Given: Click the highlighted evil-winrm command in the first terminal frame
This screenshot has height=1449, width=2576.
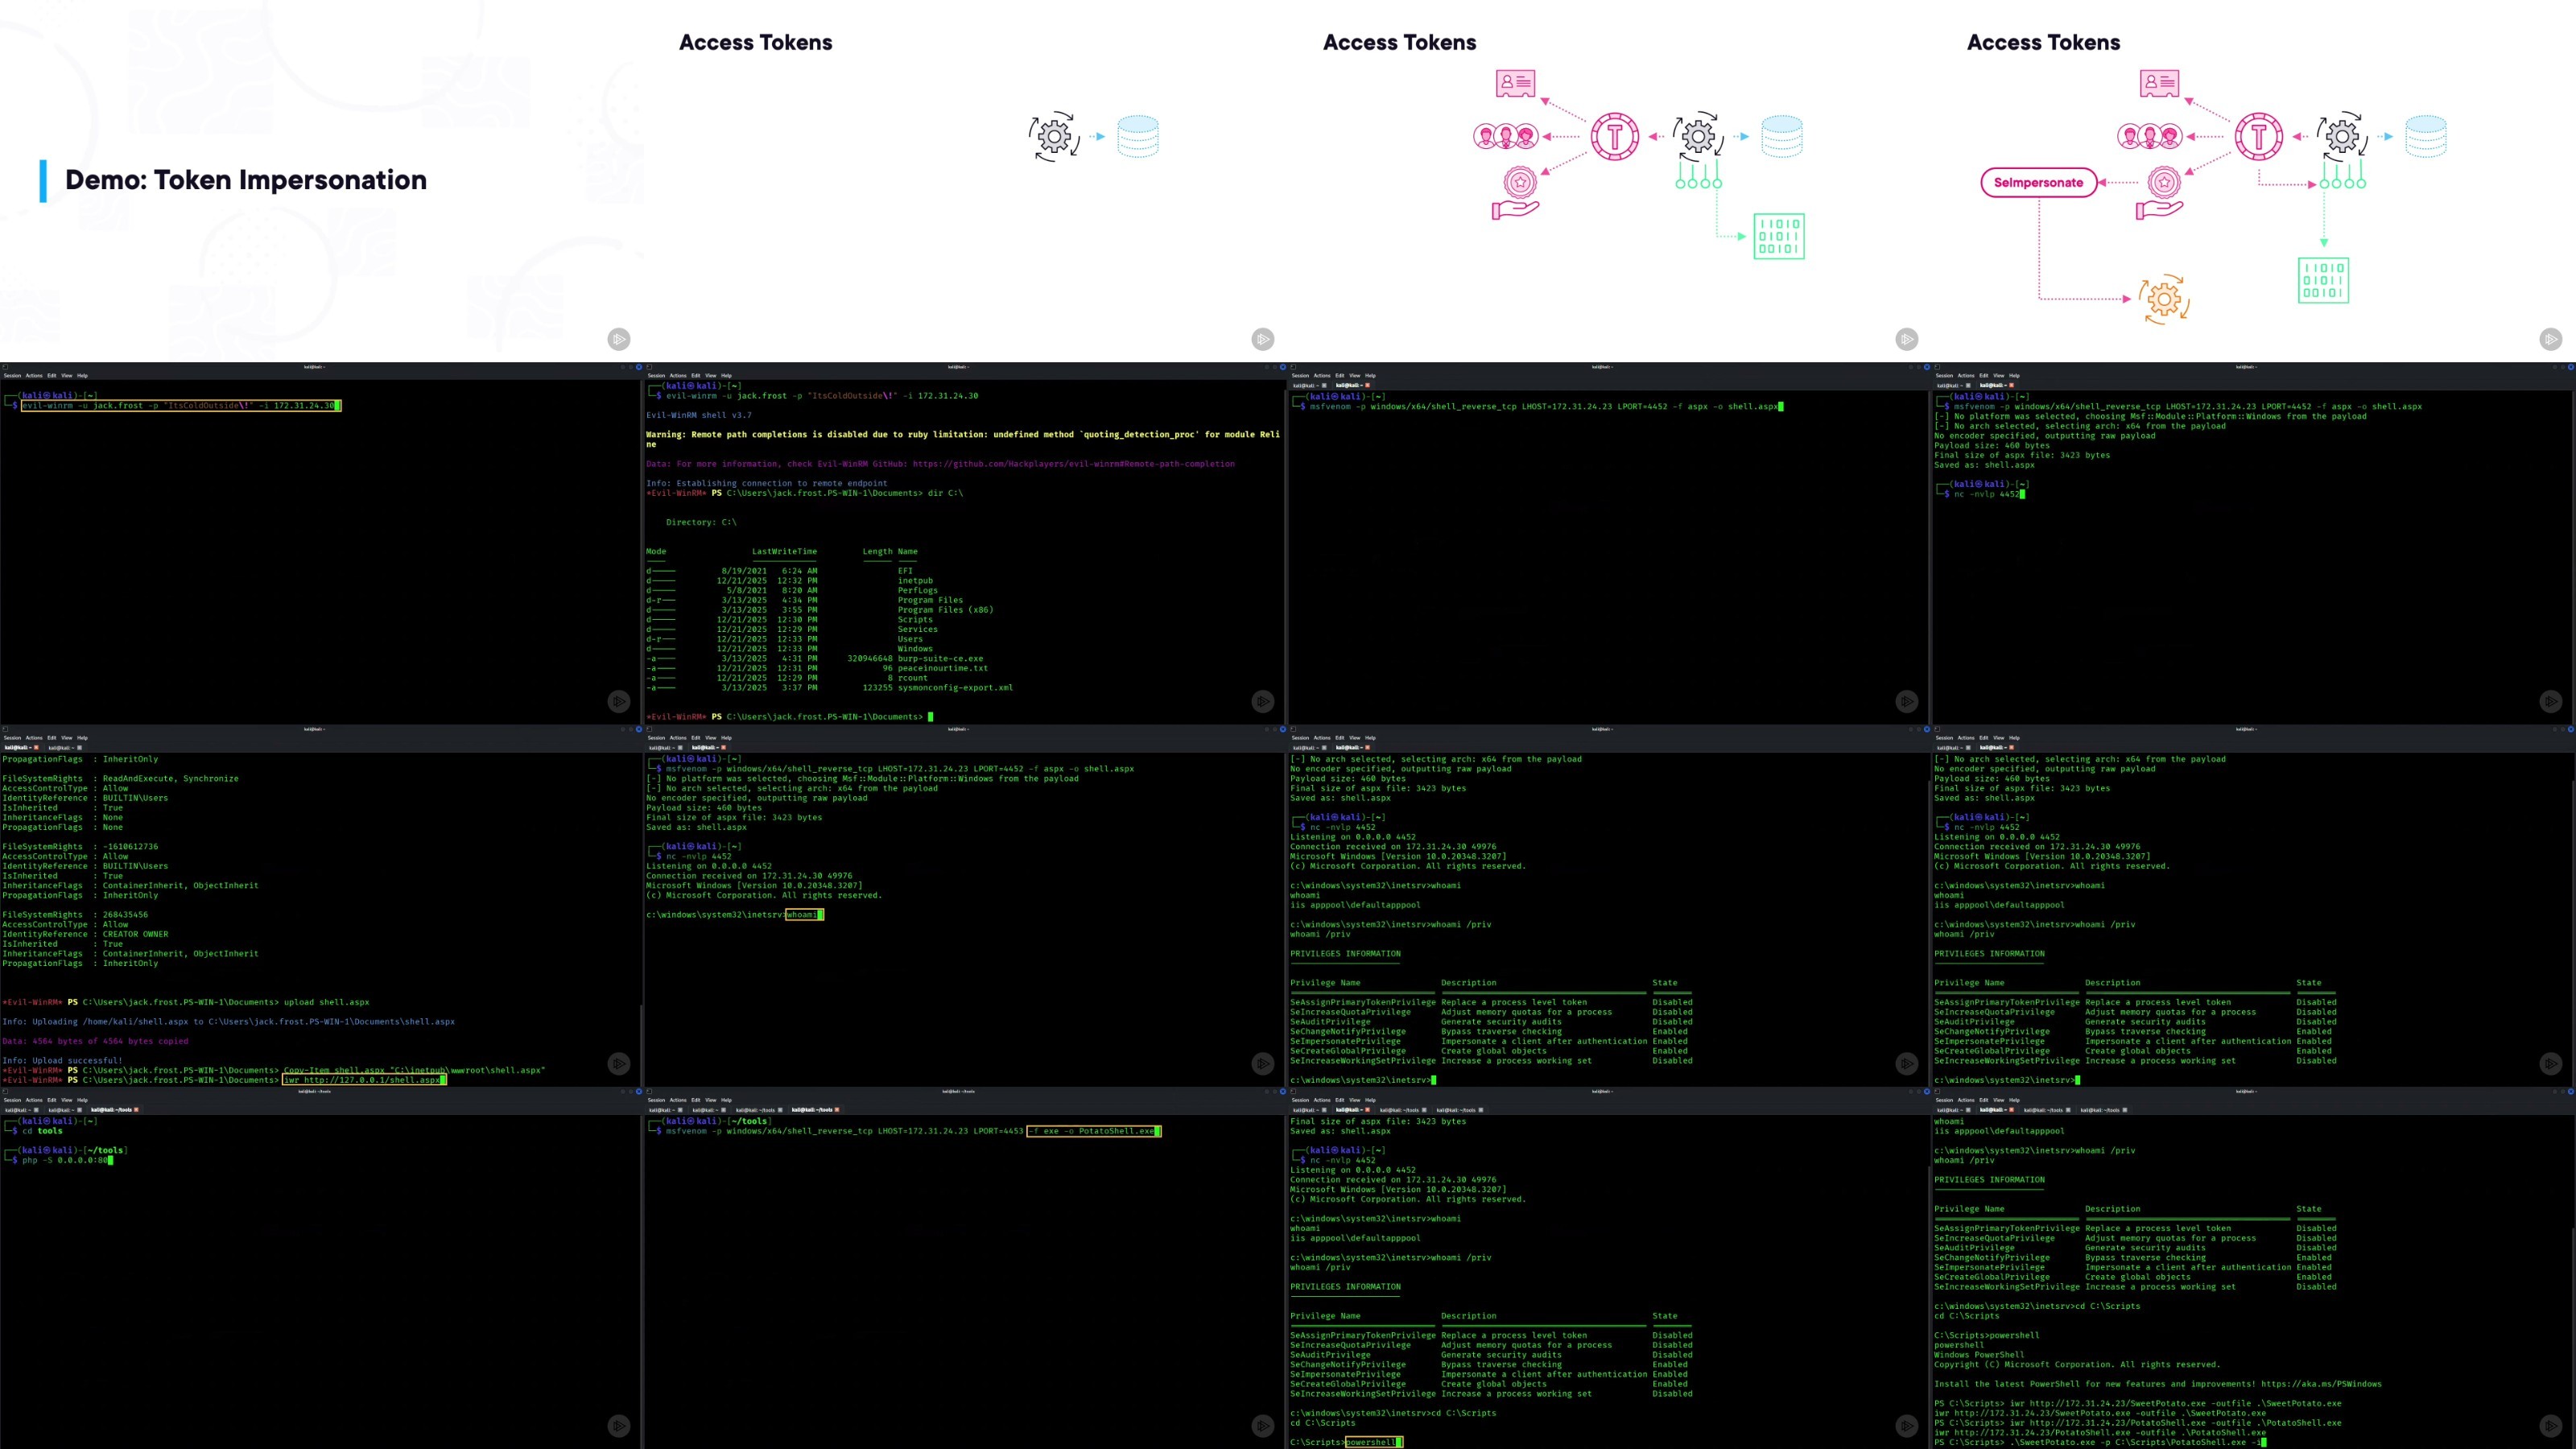Looking at the screenshot, I should [x=180, y=405].
